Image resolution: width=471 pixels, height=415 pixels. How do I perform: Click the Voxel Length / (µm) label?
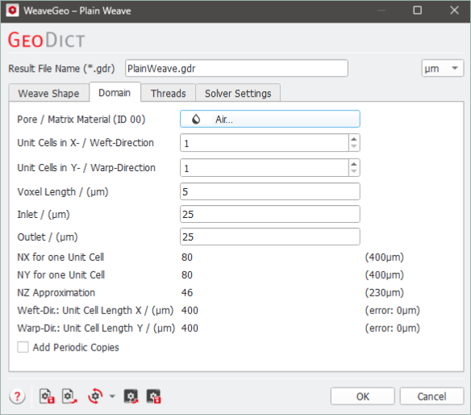click(x=63, y=192)
